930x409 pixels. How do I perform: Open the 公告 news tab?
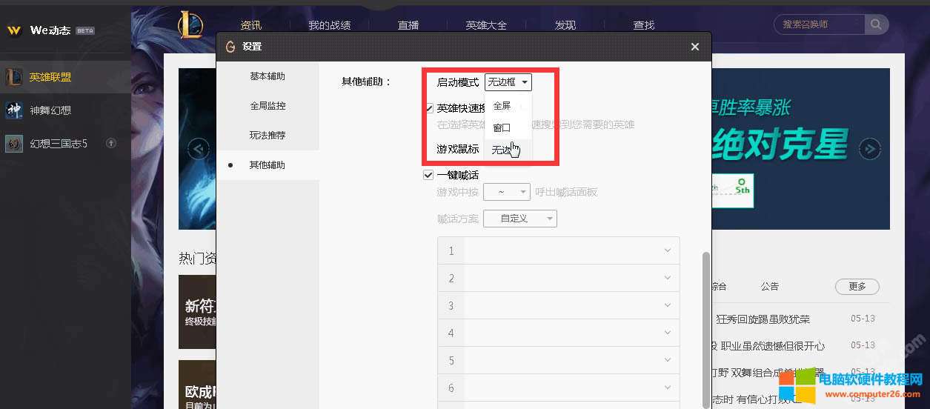770,287
